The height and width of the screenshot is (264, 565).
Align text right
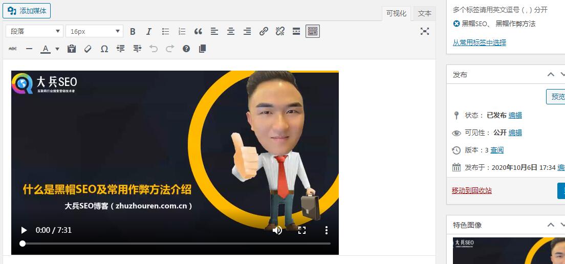(x=247, y=31)
